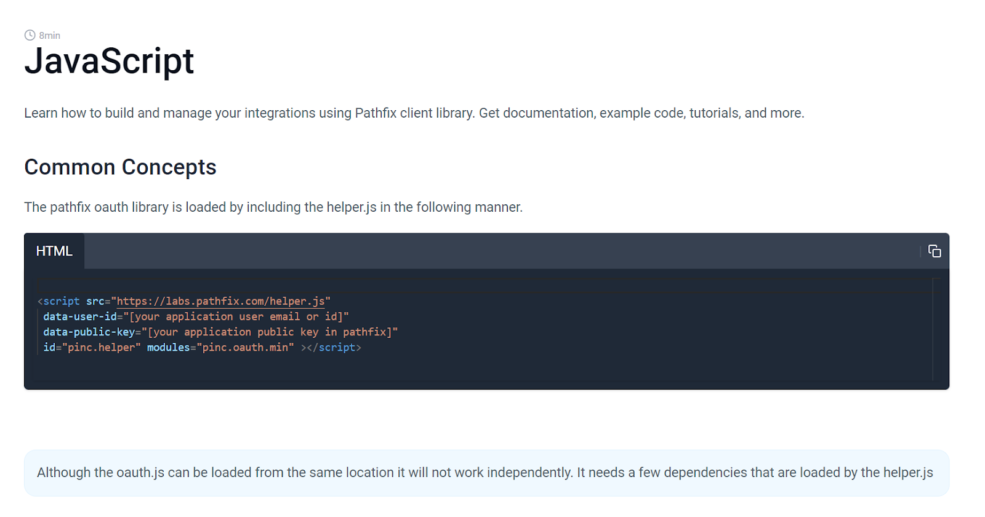
Task: Click the sentence about including helper.js
Action: tap(273, 207)
